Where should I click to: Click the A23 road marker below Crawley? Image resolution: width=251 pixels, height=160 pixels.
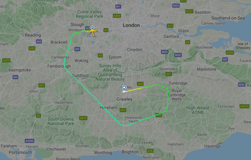123,110
